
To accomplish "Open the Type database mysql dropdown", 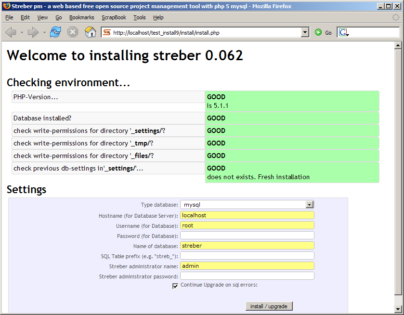I will (x=247, y=205).
